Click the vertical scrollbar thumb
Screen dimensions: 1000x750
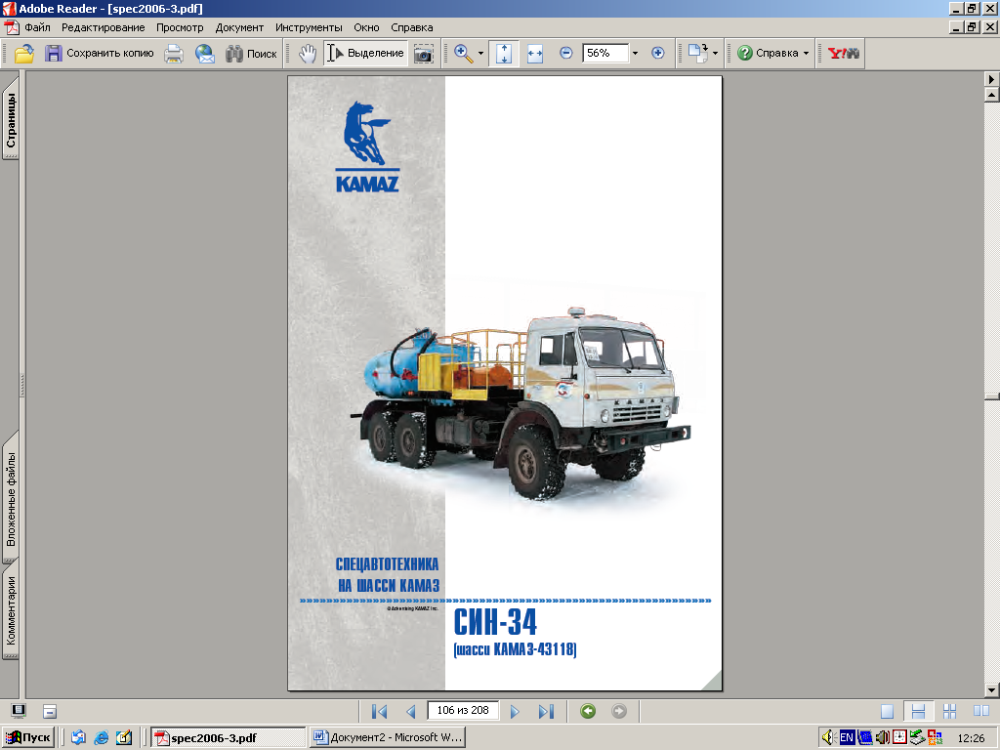pyautogui.click(x=991, y=396)
